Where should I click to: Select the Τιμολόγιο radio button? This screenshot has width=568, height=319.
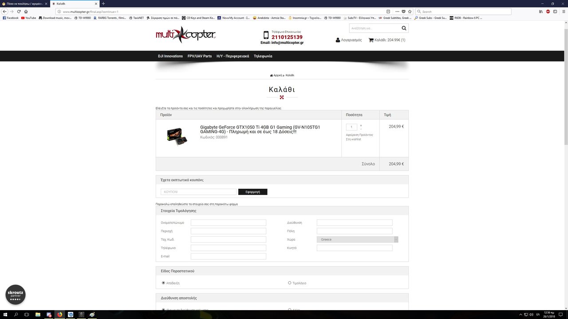[x=290, y=283]
